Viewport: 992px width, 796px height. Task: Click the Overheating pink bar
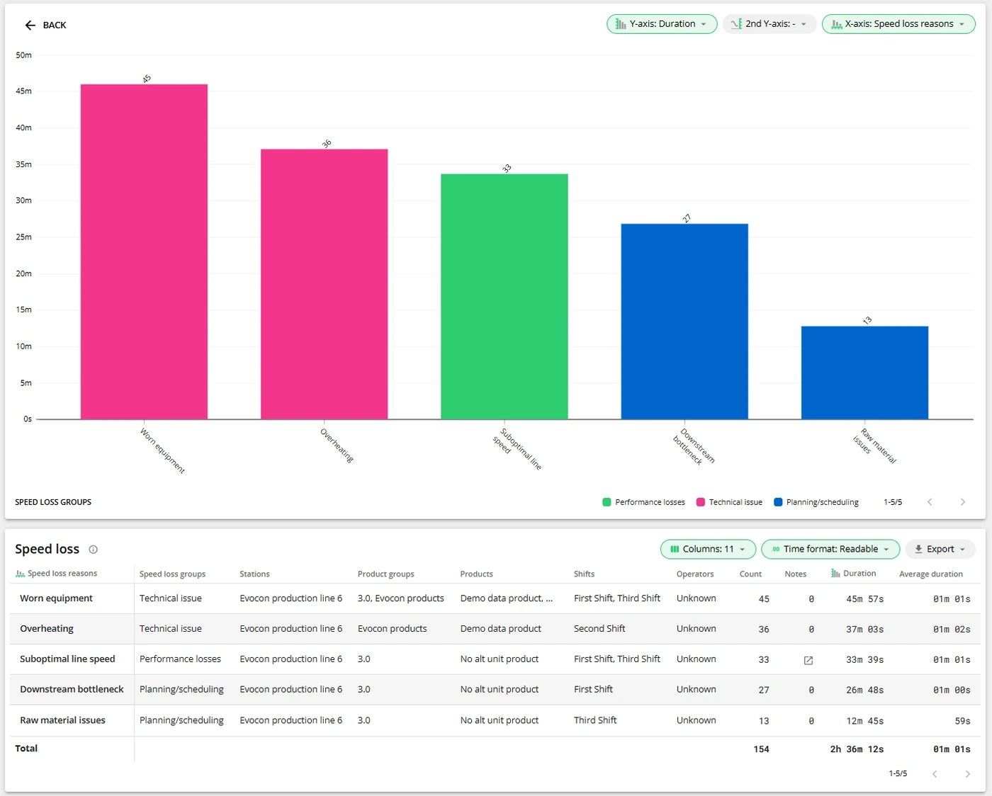pyautogui.click(x=324, y=284)
